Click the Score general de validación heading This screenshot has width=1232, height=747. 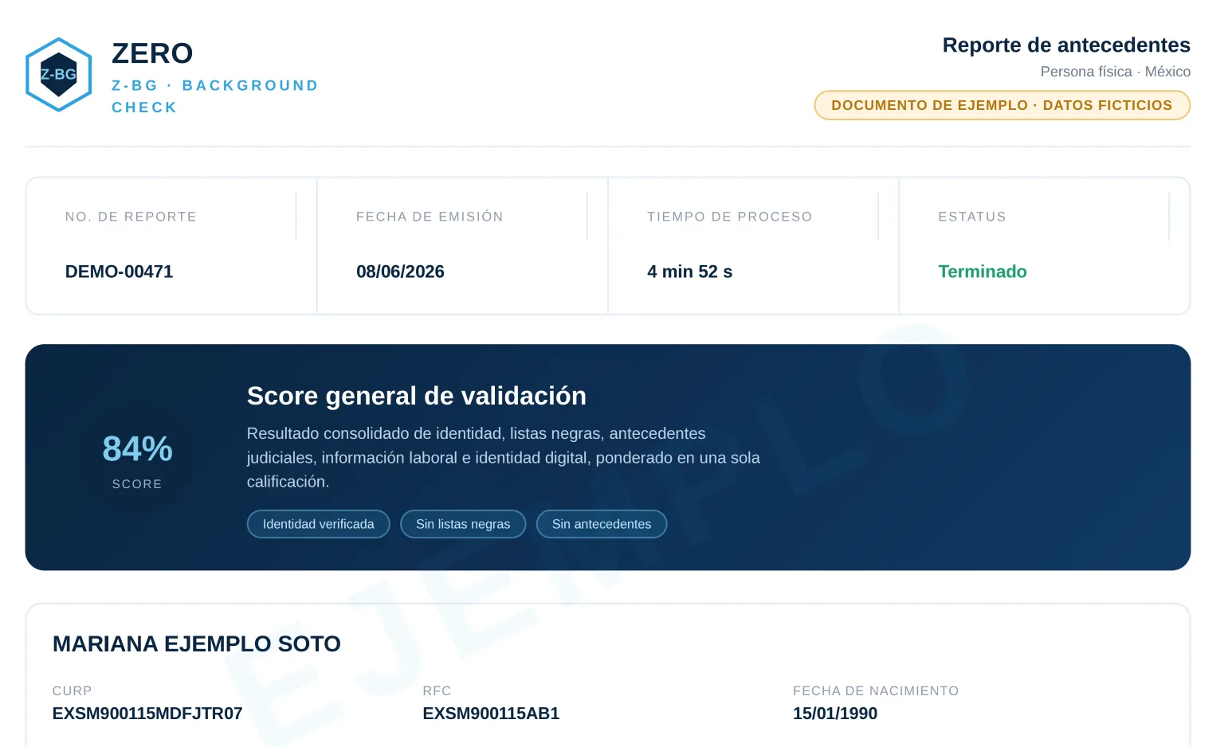(x=417, y=396)
